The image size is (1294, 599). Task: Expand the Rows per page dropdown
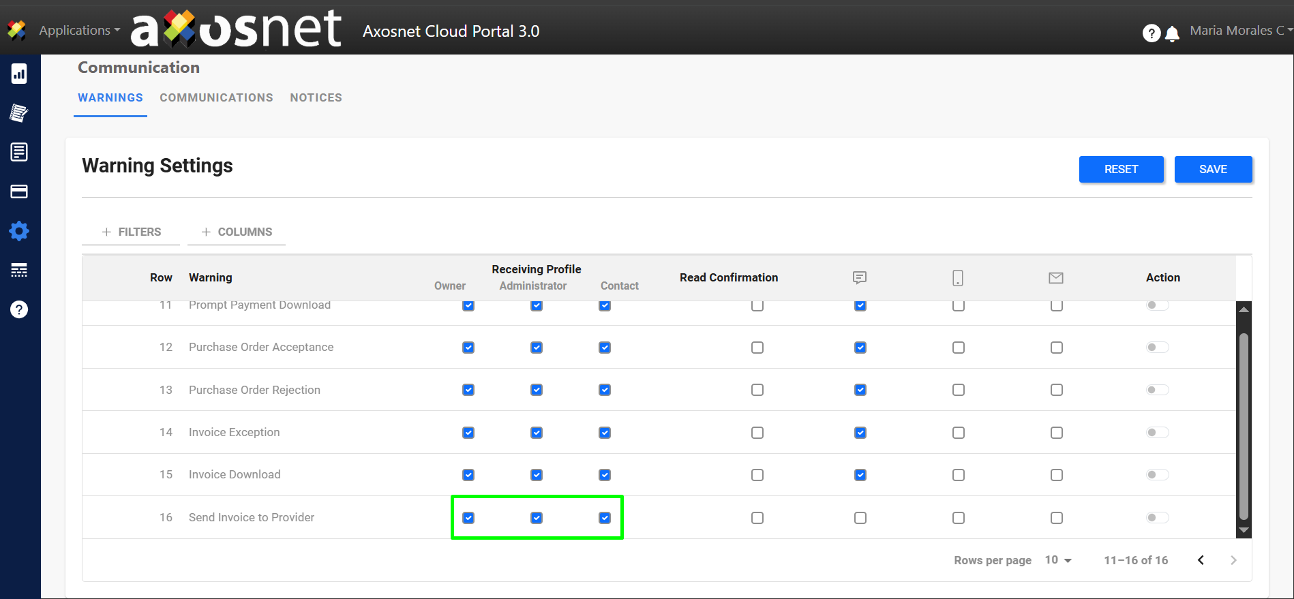pos(1058,560)
